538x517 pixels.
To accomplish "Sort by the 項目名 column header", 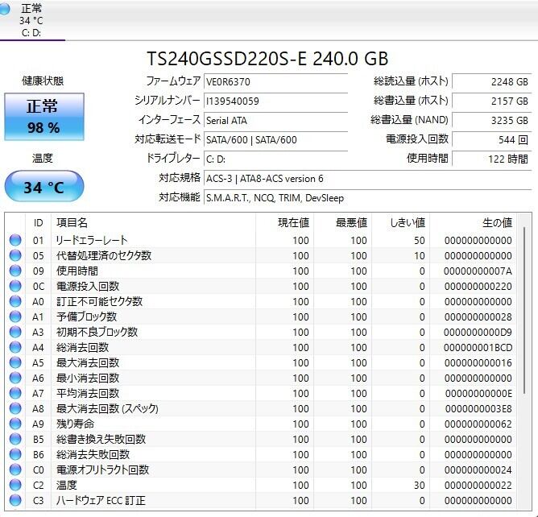I will point(153,222).
